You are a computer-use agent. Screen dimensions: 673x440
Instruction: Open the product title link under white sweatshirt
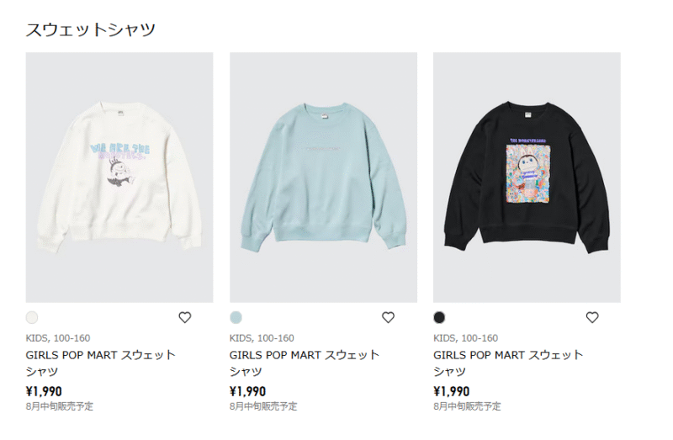click(x=100, y=363)
